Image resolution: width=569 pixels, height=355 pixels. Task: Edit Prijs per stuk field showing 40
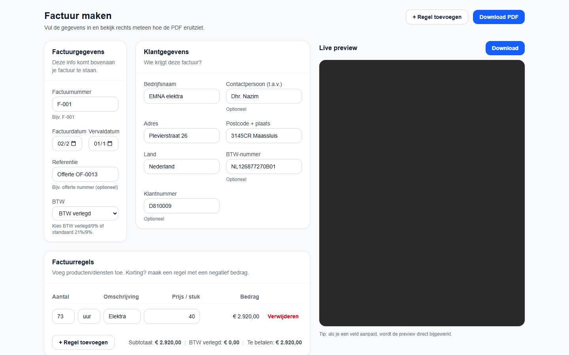point(172,316)
